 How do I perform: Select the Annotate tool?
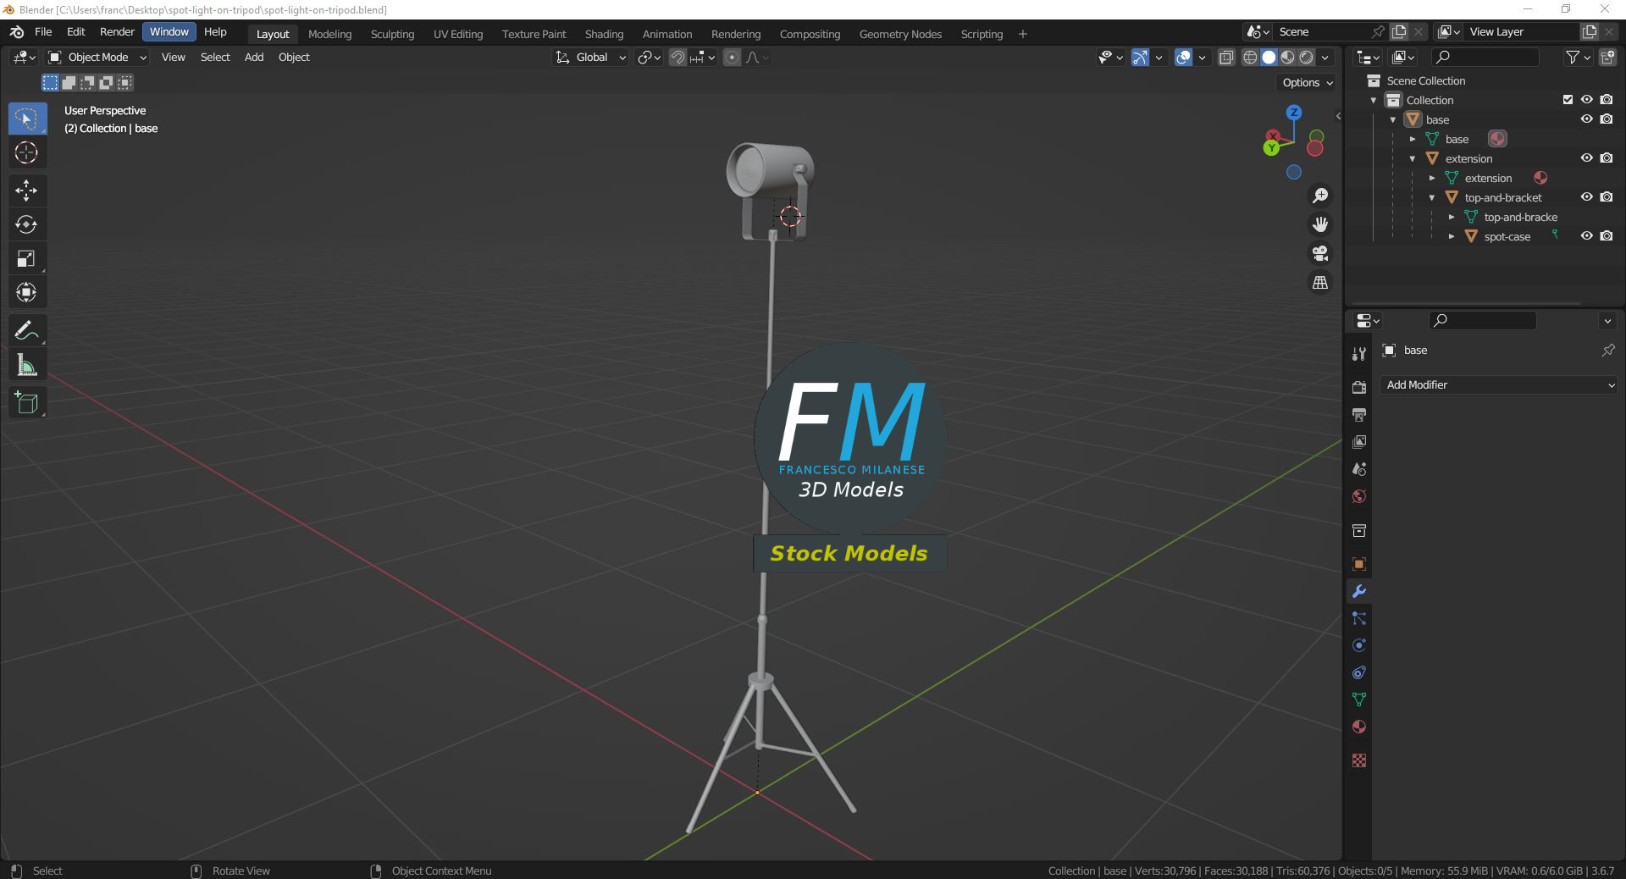(x=26, y=330)
